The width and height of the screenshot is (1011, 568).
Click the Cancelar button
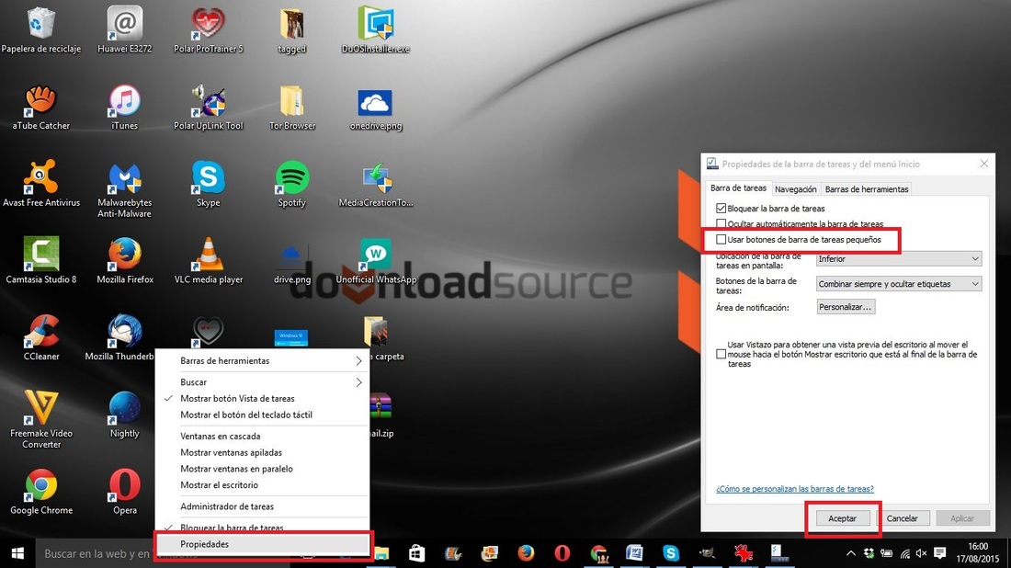point(902,518)
